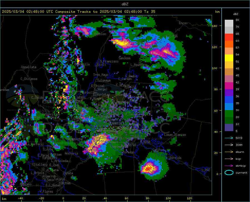250x202 pixels.
Task: Click the km unit label at top right
Action: [x=217, y=12]
